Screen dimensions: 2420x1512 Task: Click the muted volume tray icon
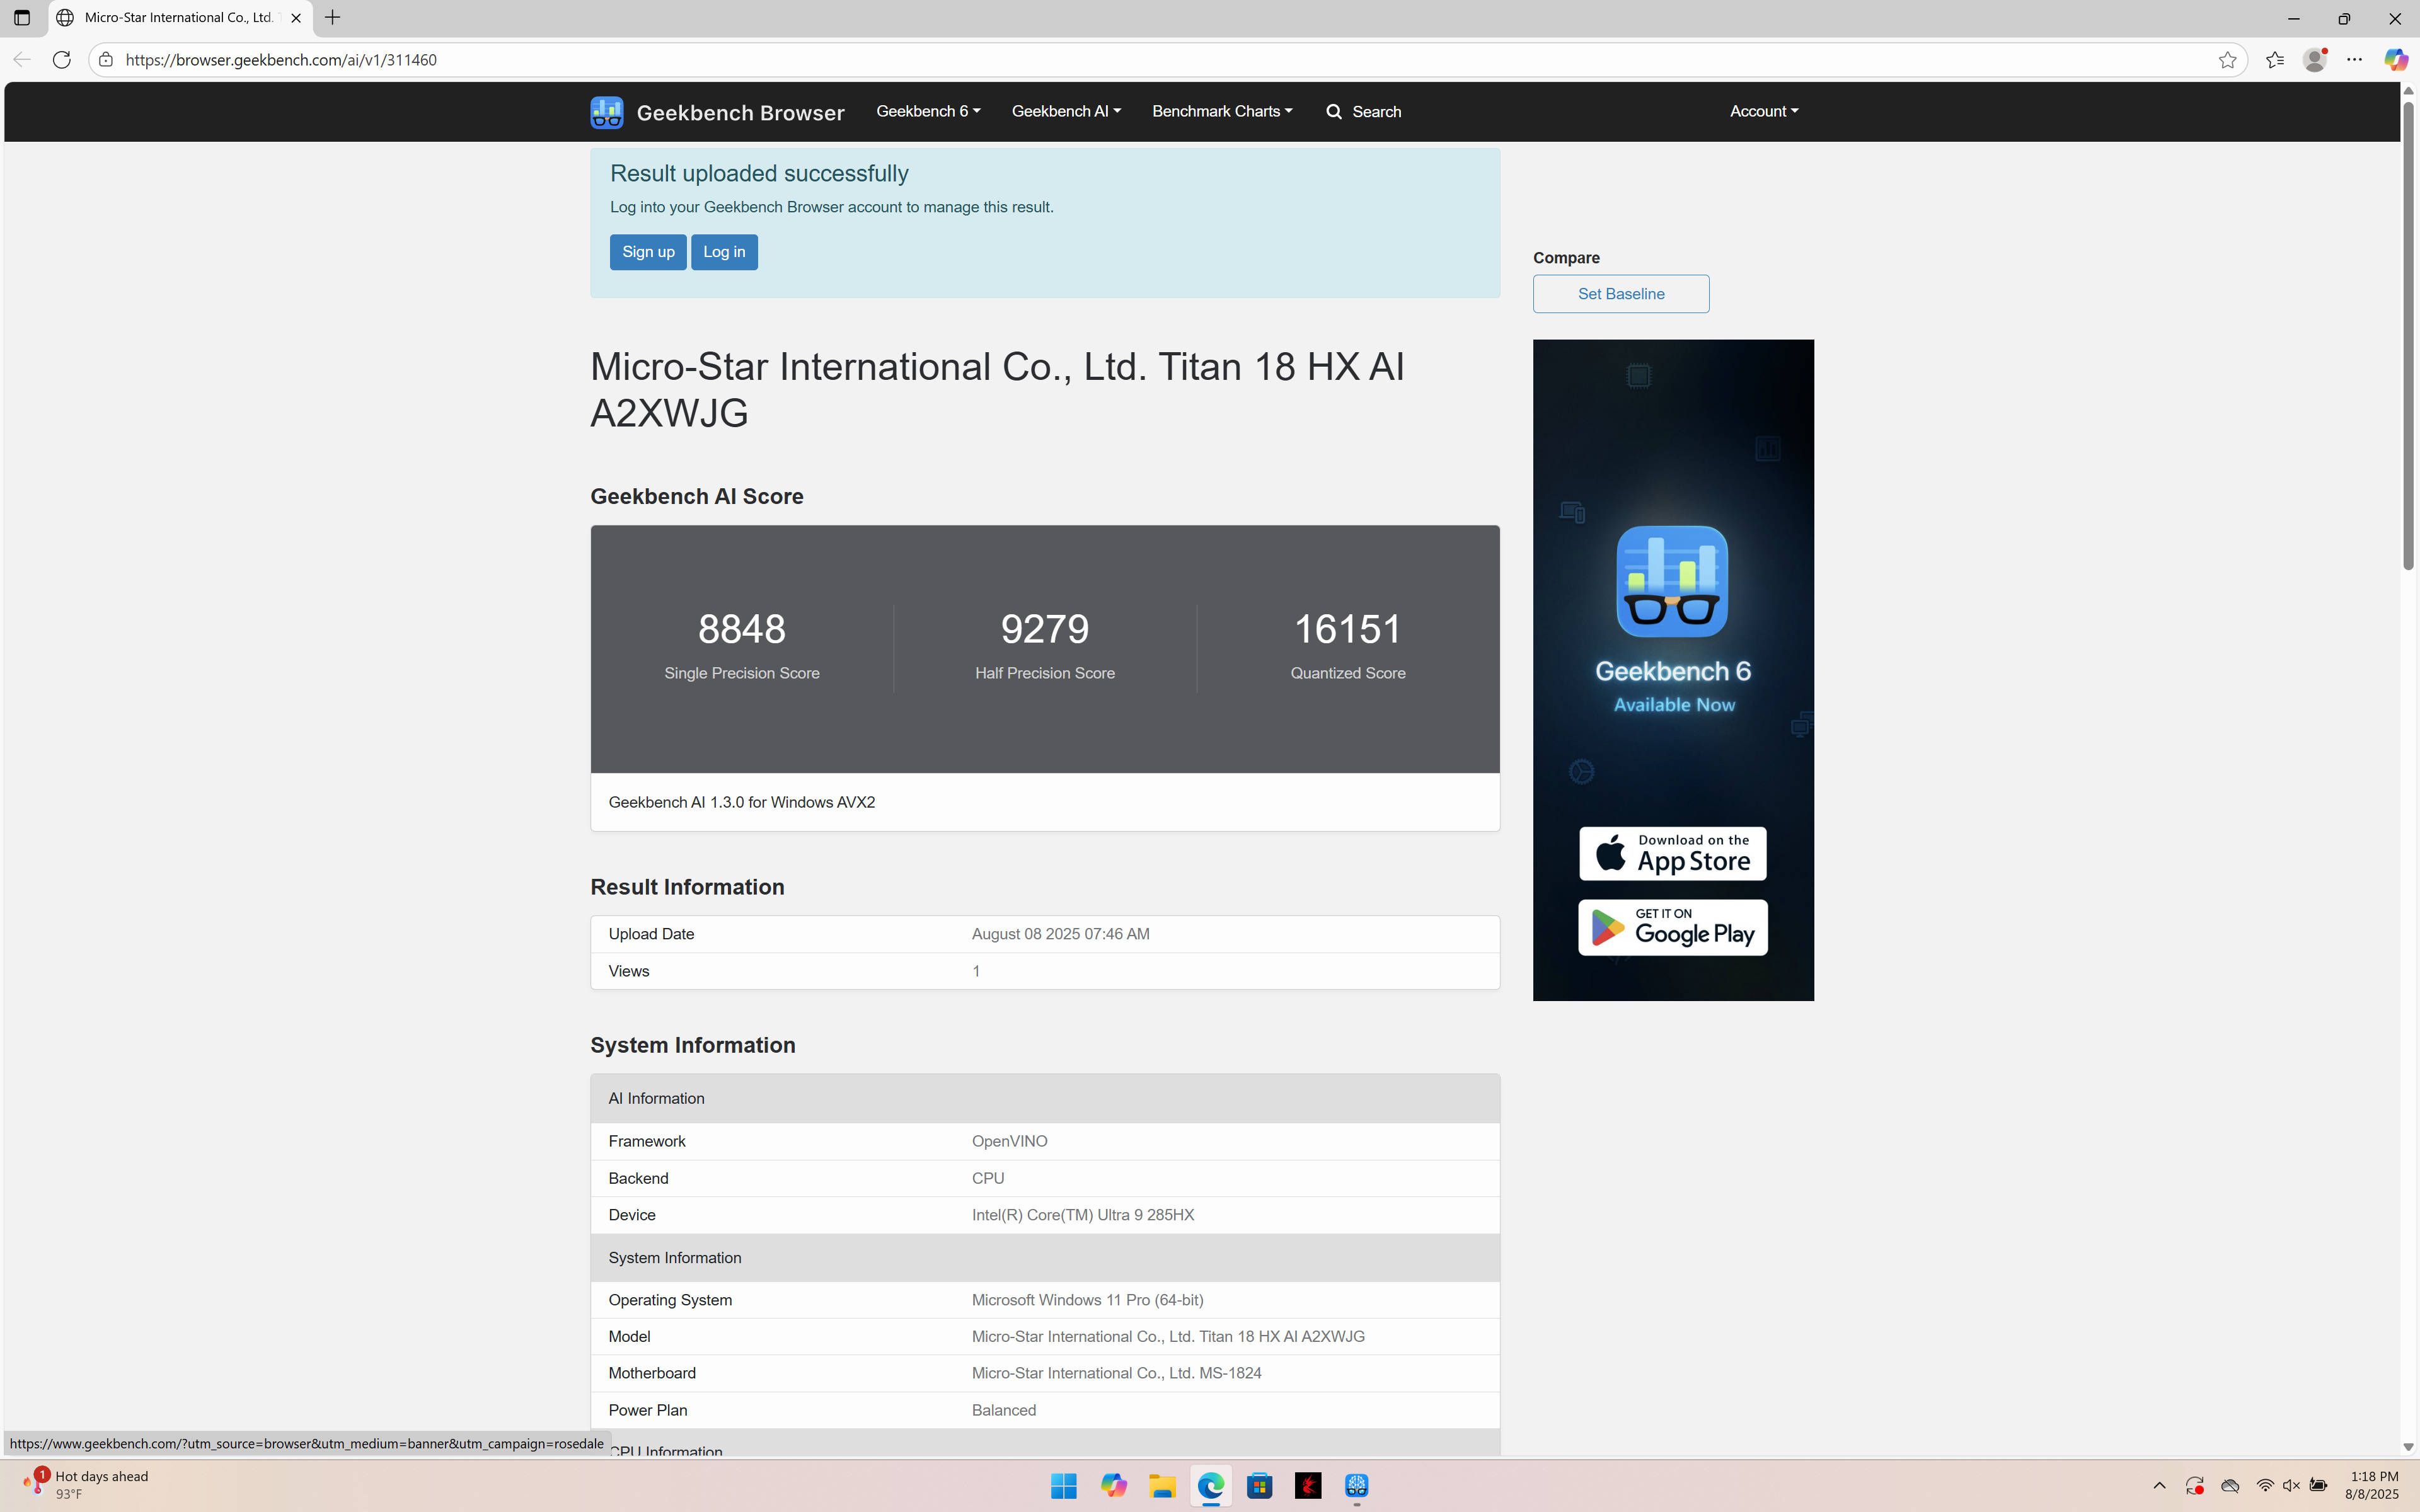point(2291,1486)
